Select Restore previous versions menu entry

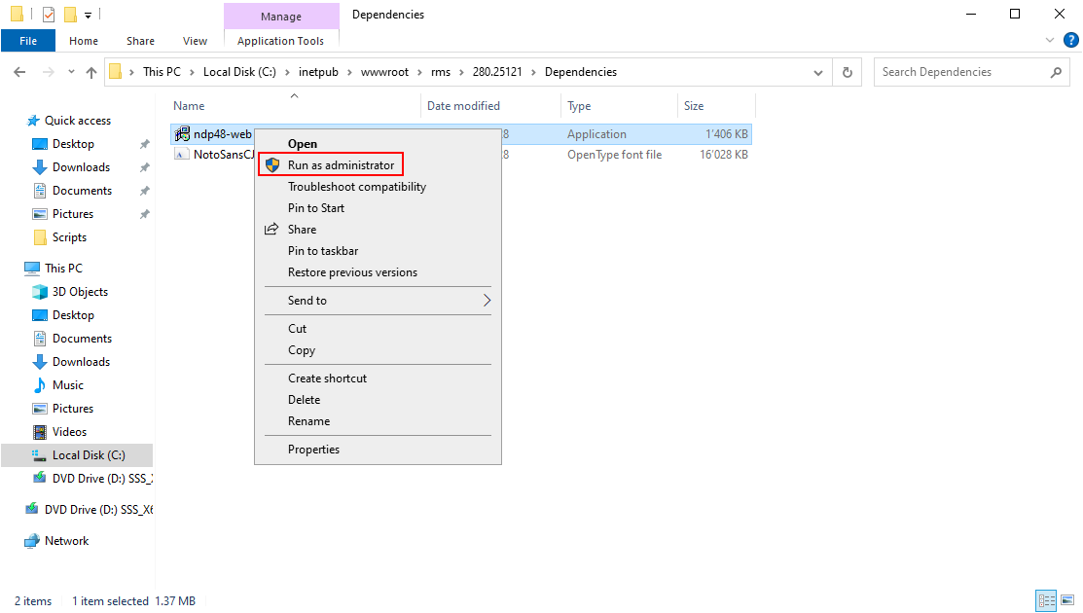click(x=378, y=272)
